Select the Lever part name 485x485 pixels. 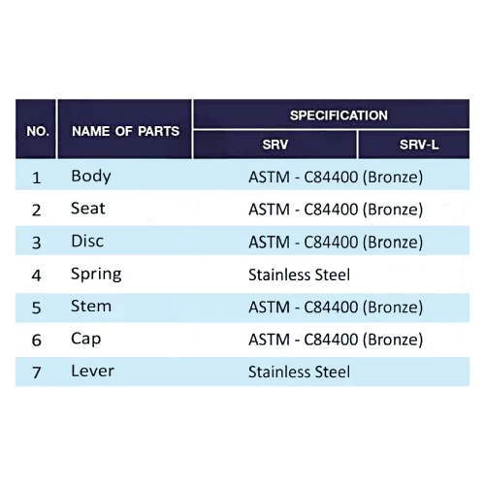point(92,371)
